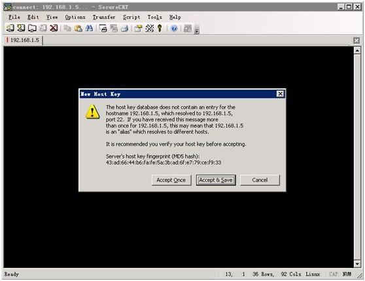Click the NUM status bar indicator
This screenshot has height=281, width=365.
(x=347, y=274)
